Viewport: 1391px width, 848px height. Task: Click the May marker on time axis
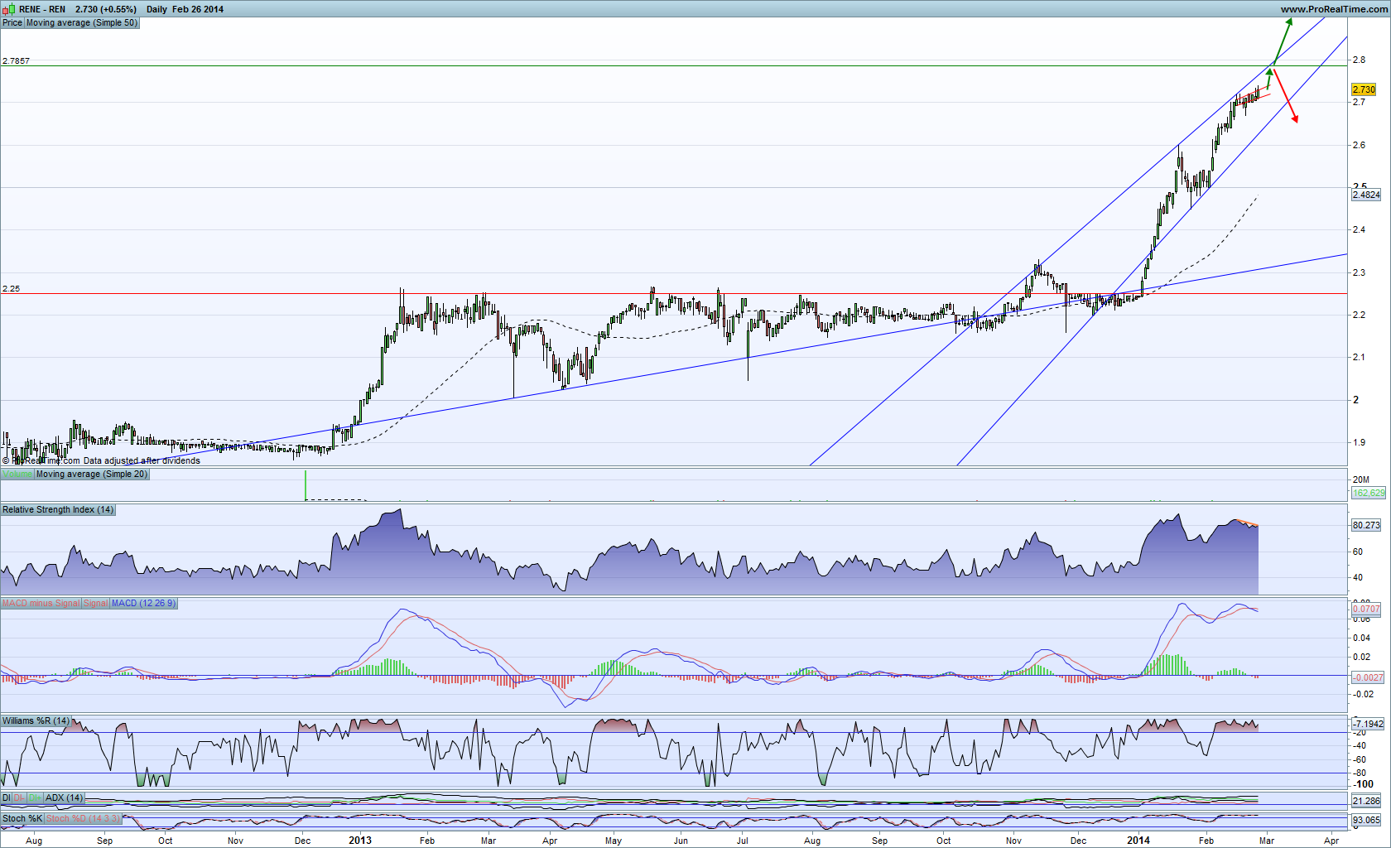(x=614, y=841)
